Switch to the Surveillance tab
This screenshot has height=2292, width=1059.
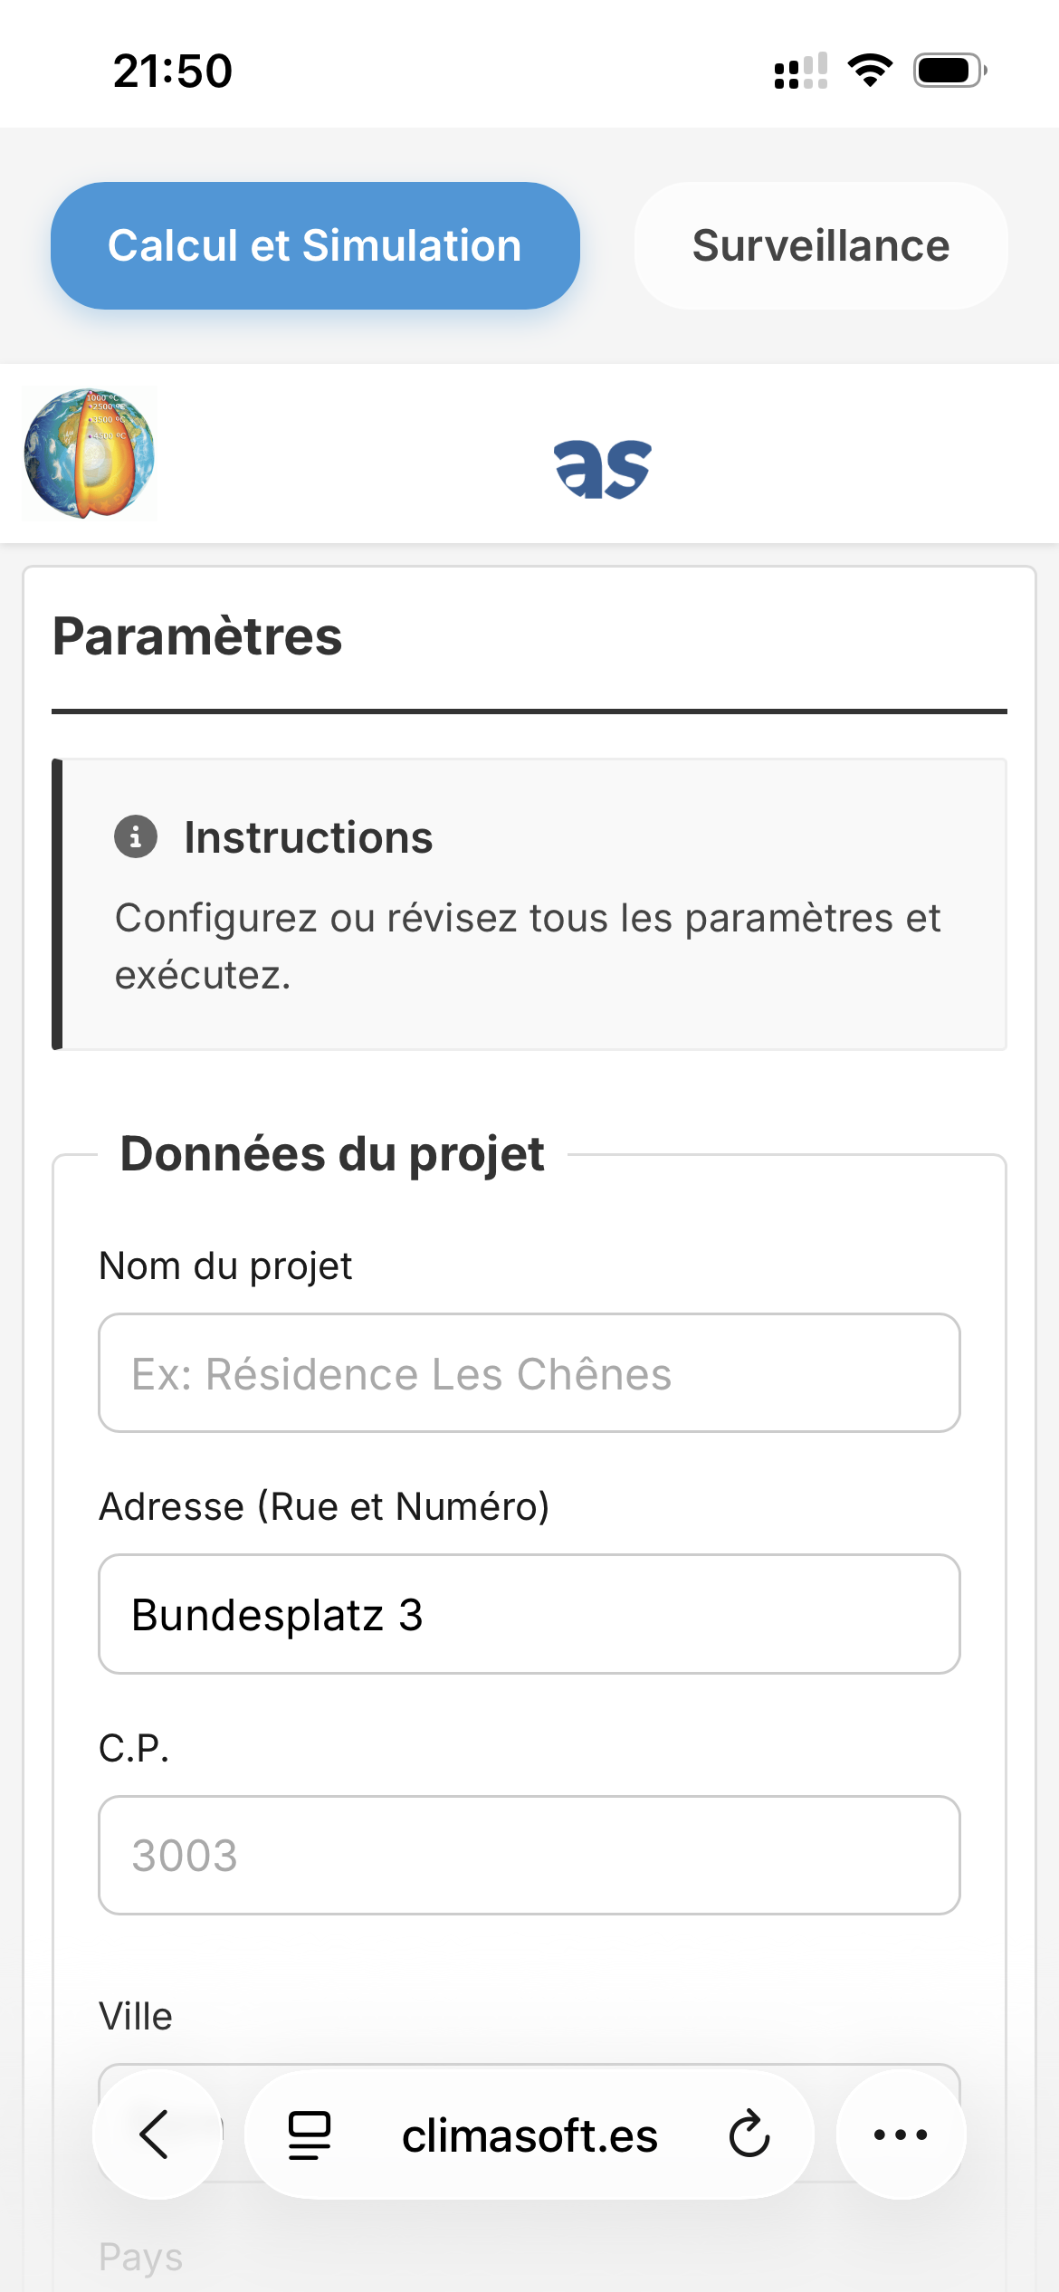820,246
